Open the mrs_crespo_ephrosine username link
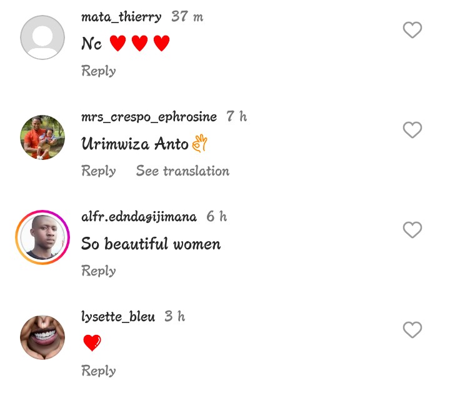The width and height of the screenshot is (450, 393). (149, 117)
